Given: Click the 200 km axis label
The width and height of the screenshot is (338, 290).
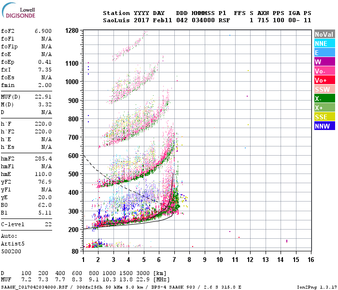Looking at the screenshot, I should click(x=73, y=230).
